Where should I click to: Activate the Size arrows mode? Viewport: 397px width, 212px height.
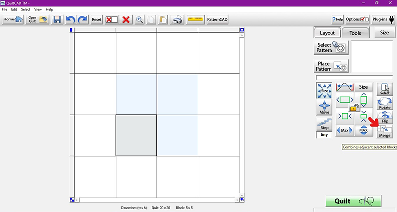(324, 90)
